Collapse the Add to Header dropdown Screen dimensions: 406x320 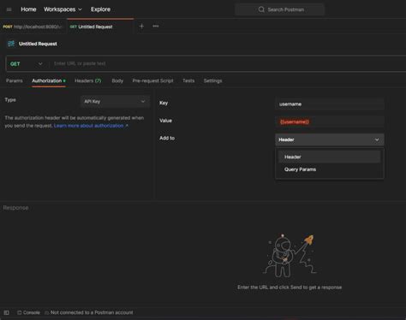pos(330,139)
